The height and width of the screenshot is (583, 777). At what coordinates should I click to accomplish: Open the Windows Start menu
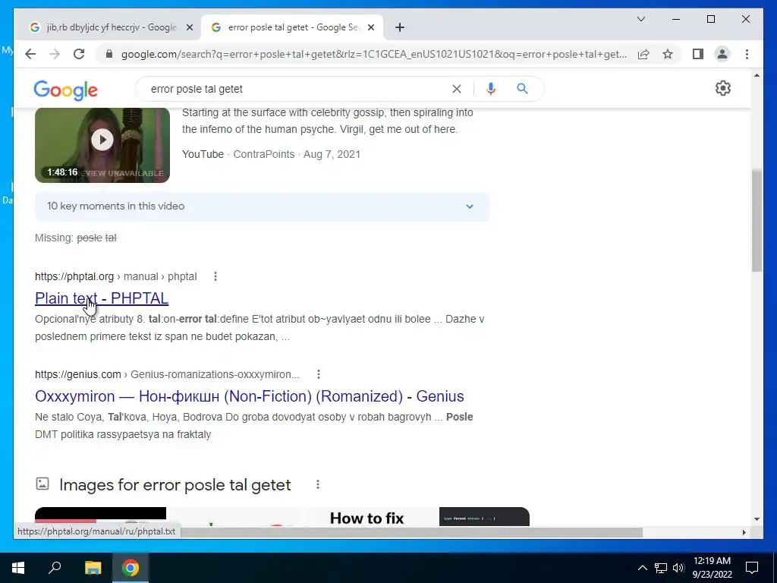[18, 568]
